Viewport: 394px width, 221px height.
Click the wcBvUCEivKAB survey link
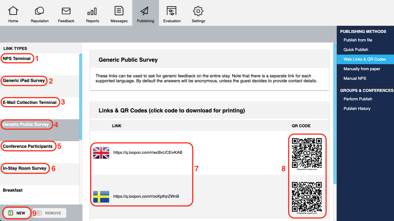coord(148,152)
